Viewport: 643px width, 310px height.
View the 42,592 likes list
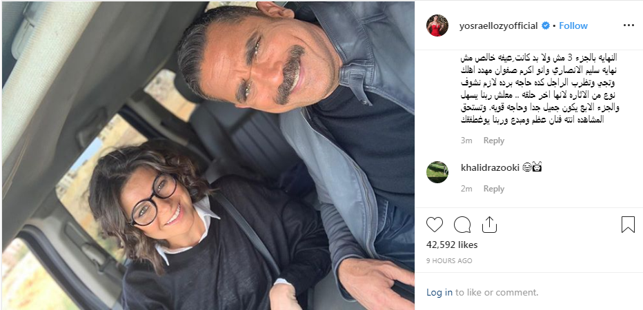point(452,245)
